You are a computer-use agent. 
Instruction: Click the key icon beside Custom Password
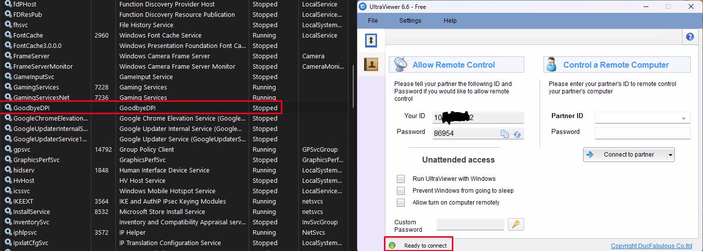[x=516, y=225]
